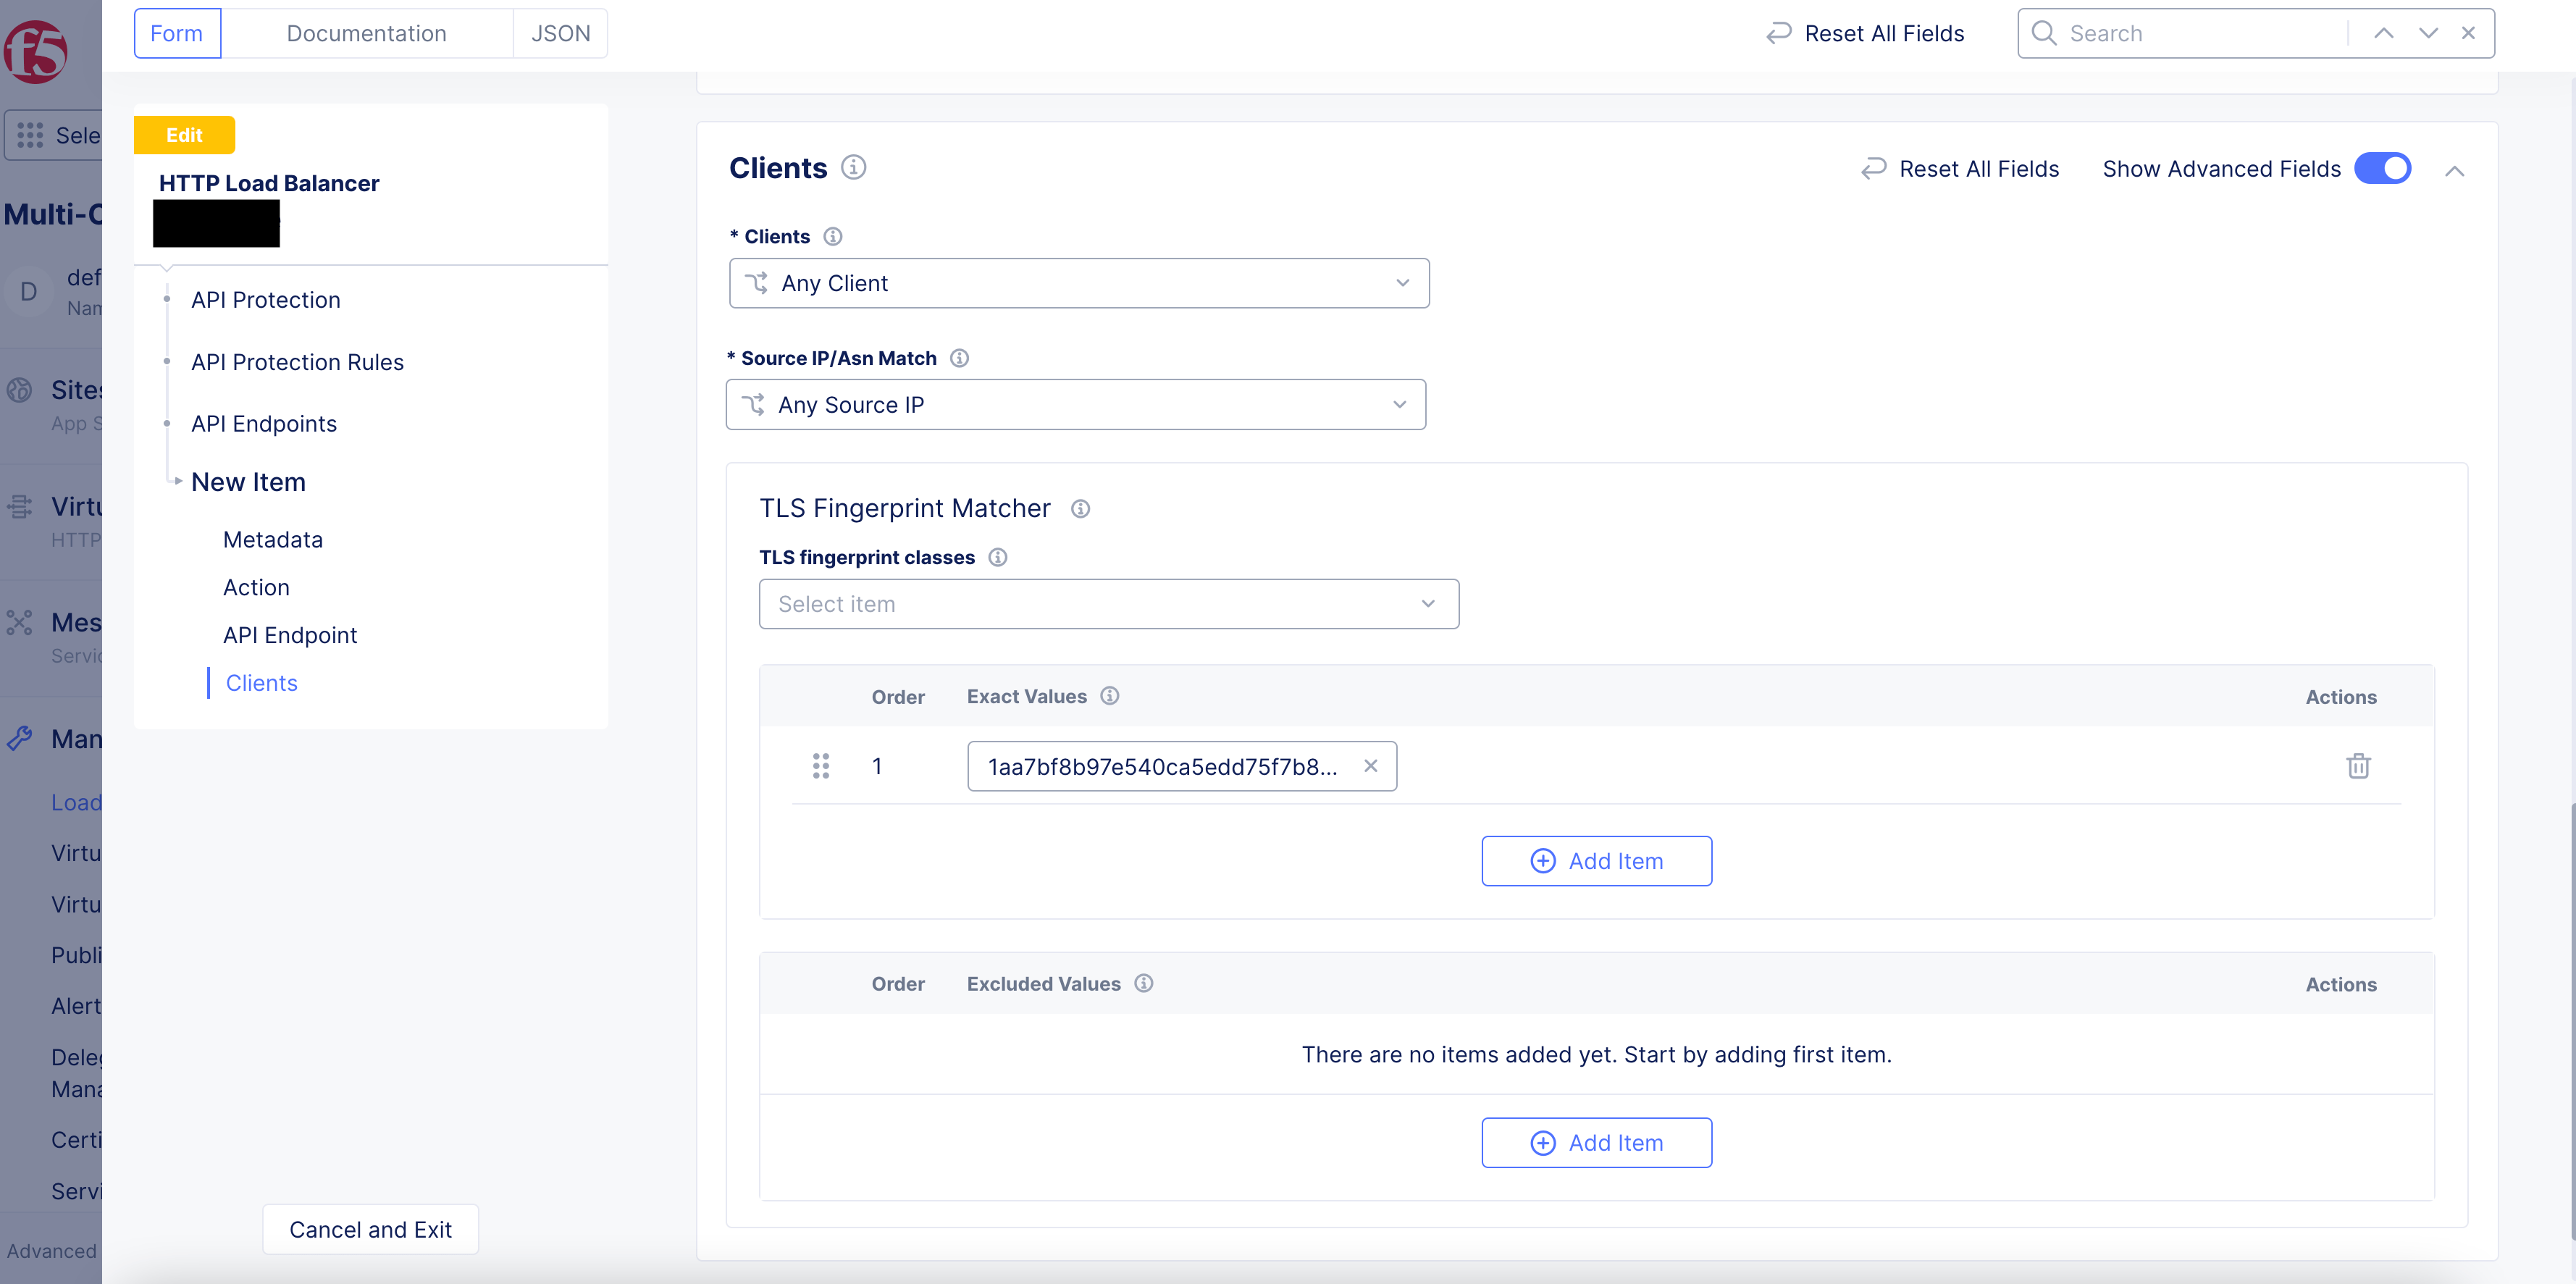The width and height of the screenshot is (2576, 1284).
Task: Toggle Show Advanced Fields switch
Action: tap(2382, 168)
